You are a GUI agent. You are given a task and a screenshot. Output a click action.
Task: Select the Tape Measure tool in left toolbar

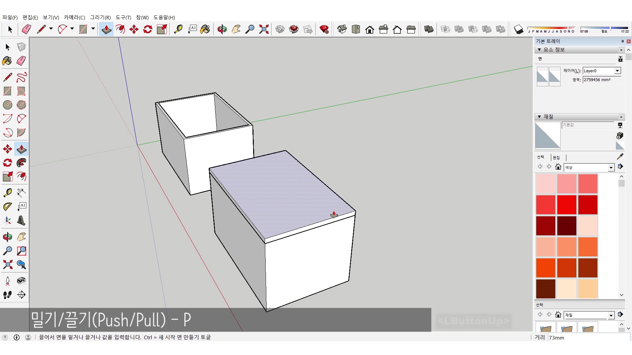8,192
